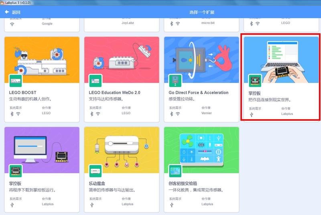The height and width of the screenshot is (215, 321).
Task: Click Wi-Fi icon on Google card
Action: 12,24
